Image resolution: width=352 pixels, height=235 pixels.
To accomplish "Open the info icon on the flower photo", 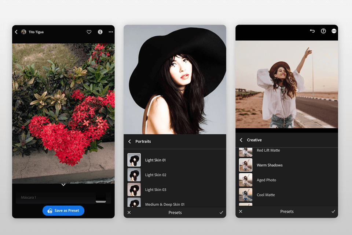I will [x=100, y=32].
